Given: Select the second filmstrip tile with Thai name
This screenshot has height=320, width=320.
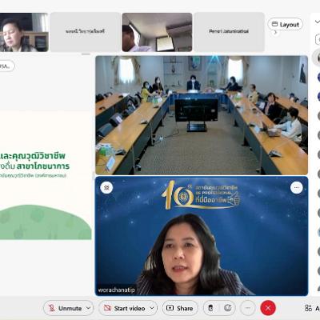Looking at the screenshot, I should coord(86,32).
